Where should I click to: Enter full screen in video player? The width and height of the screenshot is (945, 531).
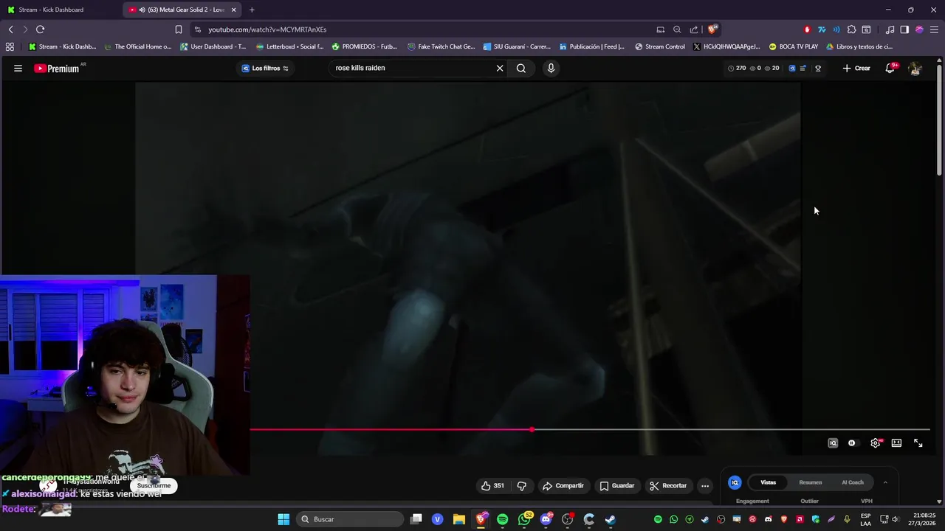tap(918, 443)
